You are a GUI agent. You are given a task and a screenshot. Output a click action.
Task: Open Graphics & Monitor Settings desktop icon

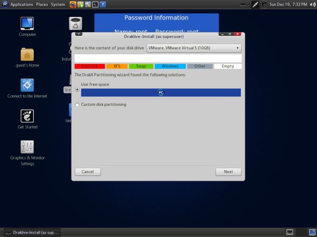pyautogui.click(x=27, y=153)
